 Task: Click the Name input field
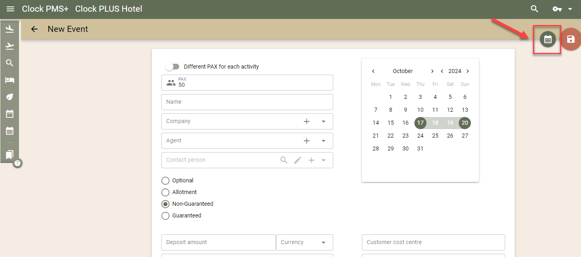coord(247,102)
